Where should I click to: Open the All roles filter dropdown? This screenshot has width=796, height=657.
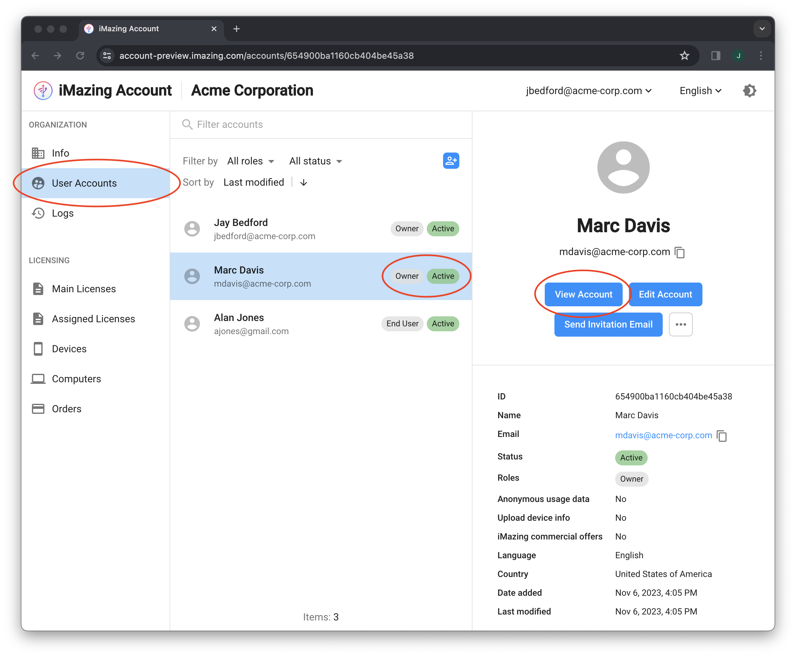pyautogui.click(x=250, y=161)
